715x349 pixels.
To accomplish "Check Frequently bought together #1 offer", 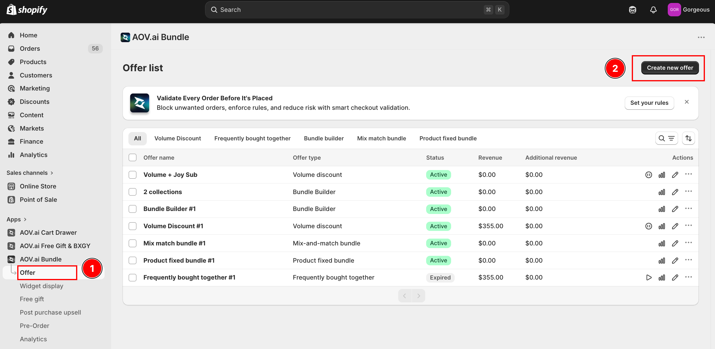I will 133,277.
